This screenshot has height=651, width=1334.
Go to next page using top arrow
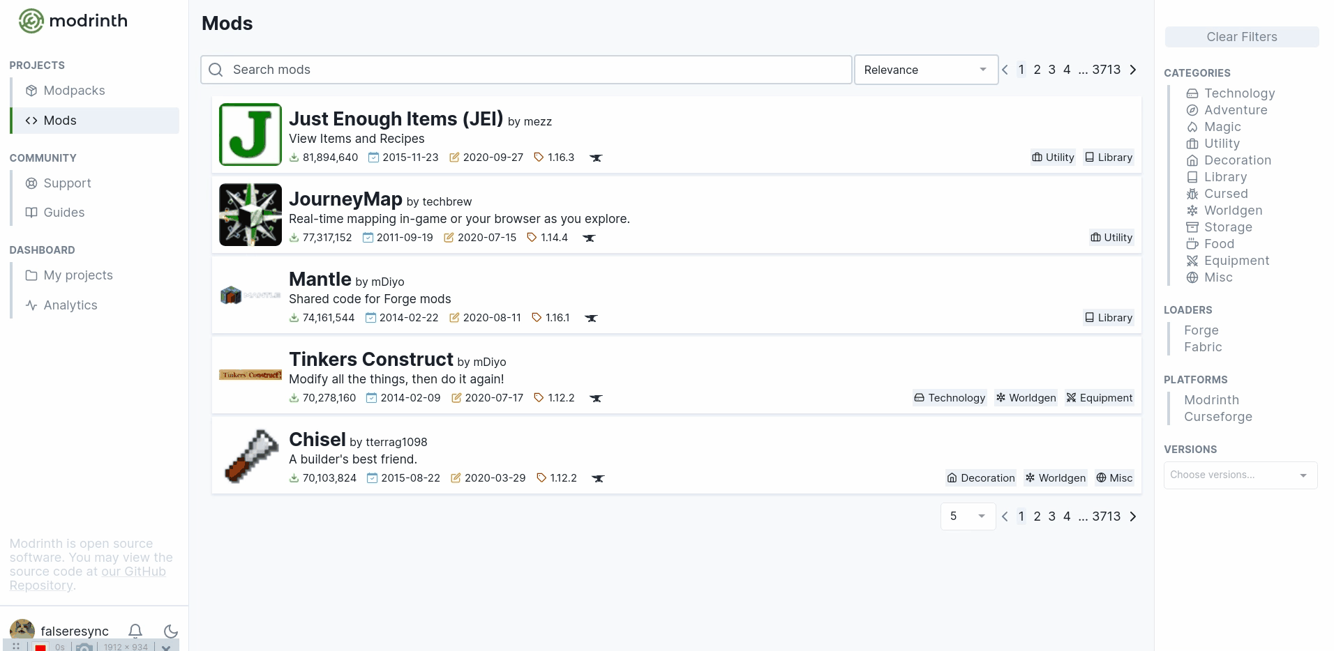[1133, 70]
